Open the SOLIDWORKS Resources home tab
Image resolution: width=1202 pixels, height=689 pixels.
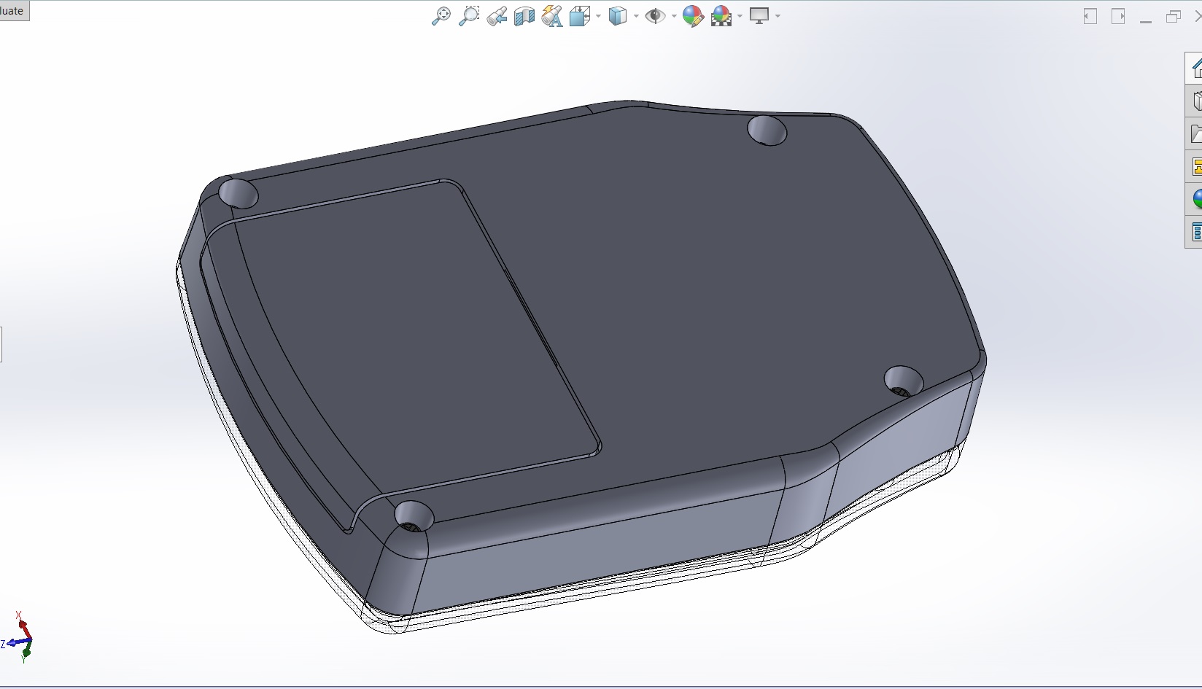point(1195,68)
